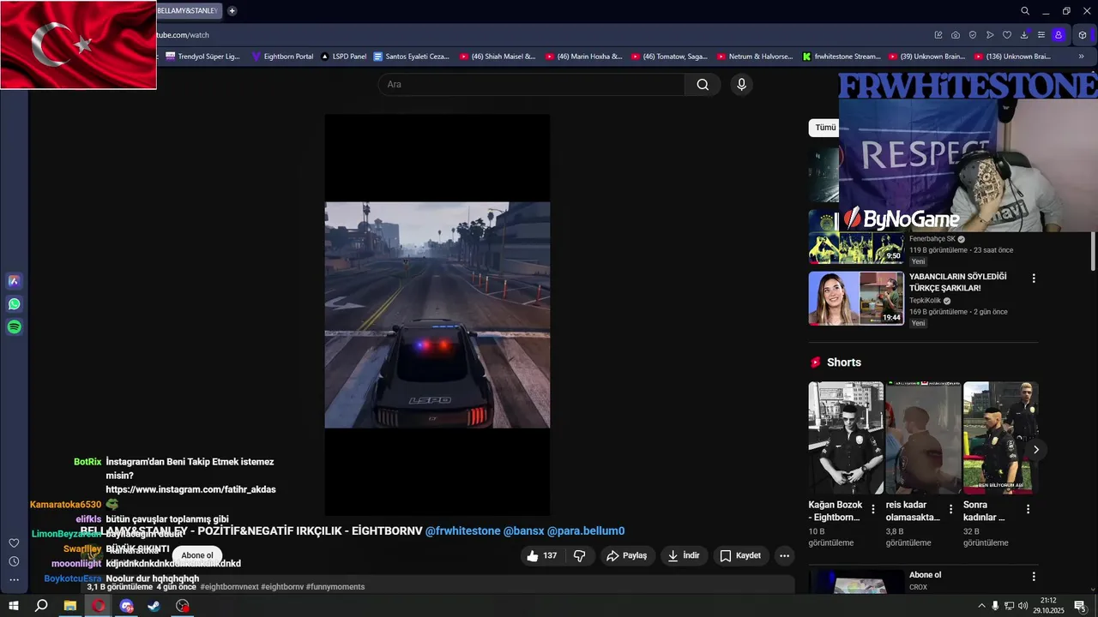1098x617 pixels.
Task: Download the video using İndir button
Action: click(x=684, y=555)
